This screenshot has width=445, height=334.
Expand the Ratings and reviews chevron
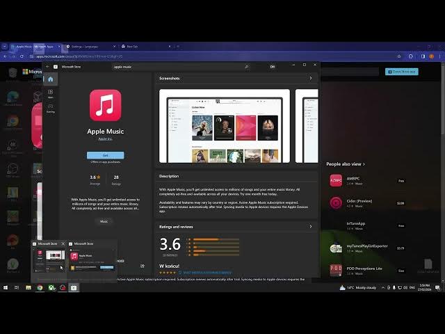coord(311,226)
